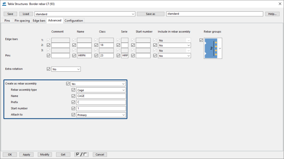The width and height of the screenshot is (284, 159).
Task: Switch to the Pin spacing tab
Action: pyautogui.click(x=22, y=20)
